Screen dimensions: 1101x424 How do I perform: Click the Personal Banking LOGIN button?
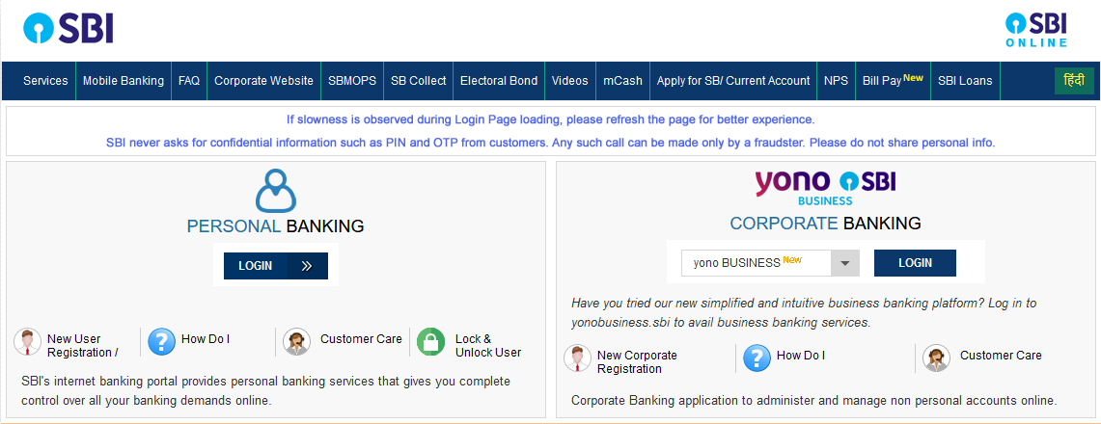click(x=276, y=266)
